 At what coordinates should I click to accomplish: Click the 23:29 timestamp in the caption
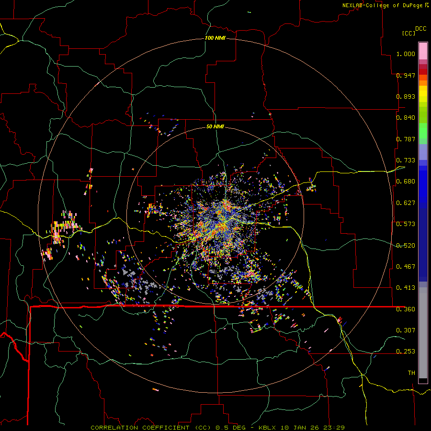[334, 428]
